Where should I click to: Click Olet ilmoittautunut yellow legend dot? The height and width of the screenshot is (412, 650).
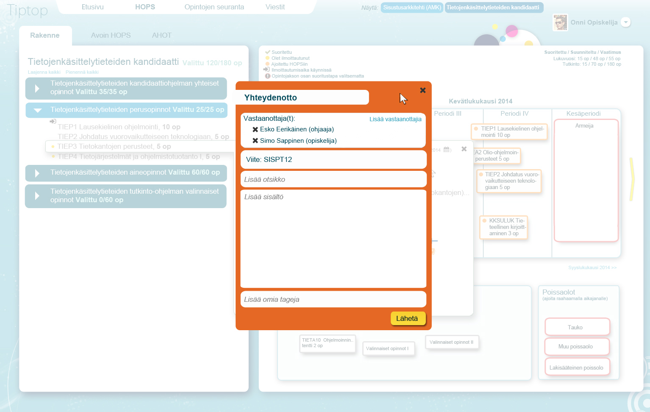(x=267, y=58)
